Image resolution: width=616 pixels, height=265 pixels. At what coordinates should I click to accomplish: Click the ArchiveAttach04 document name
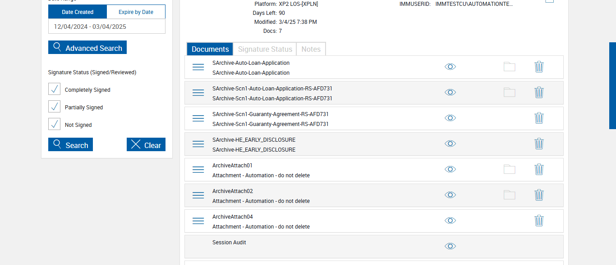point(233,217)
